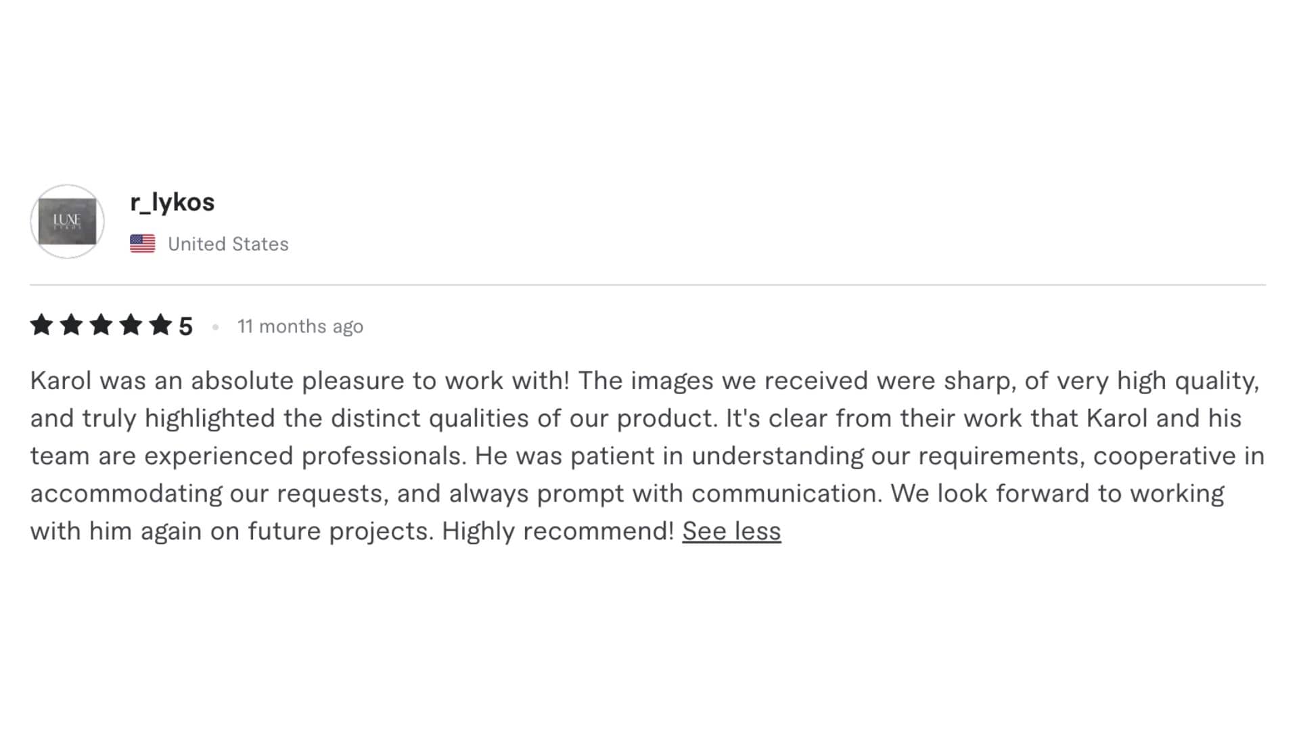The image size is (1299, 731).
Task: Click the phrase 'with him again on future projects'
Action: coord(231,531)
